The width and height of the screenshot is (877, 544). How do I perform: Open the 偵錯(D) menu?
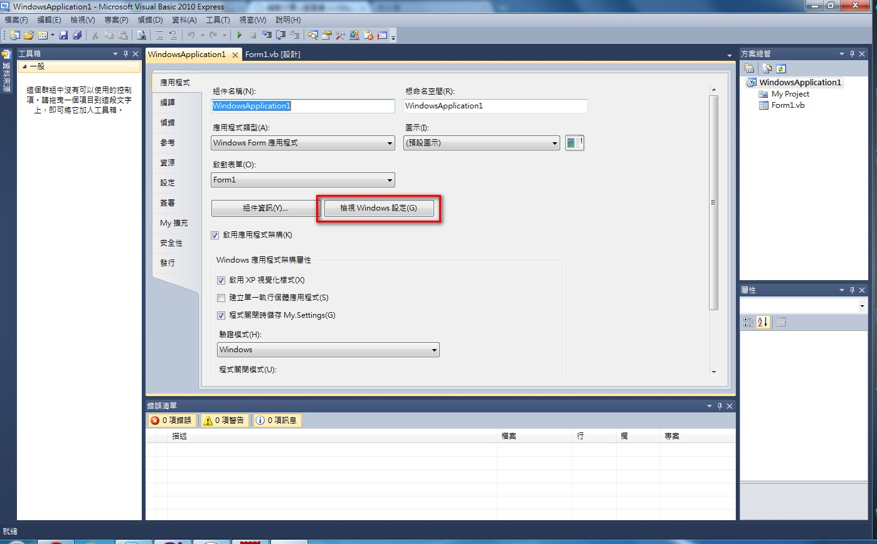tap(150, 20)
